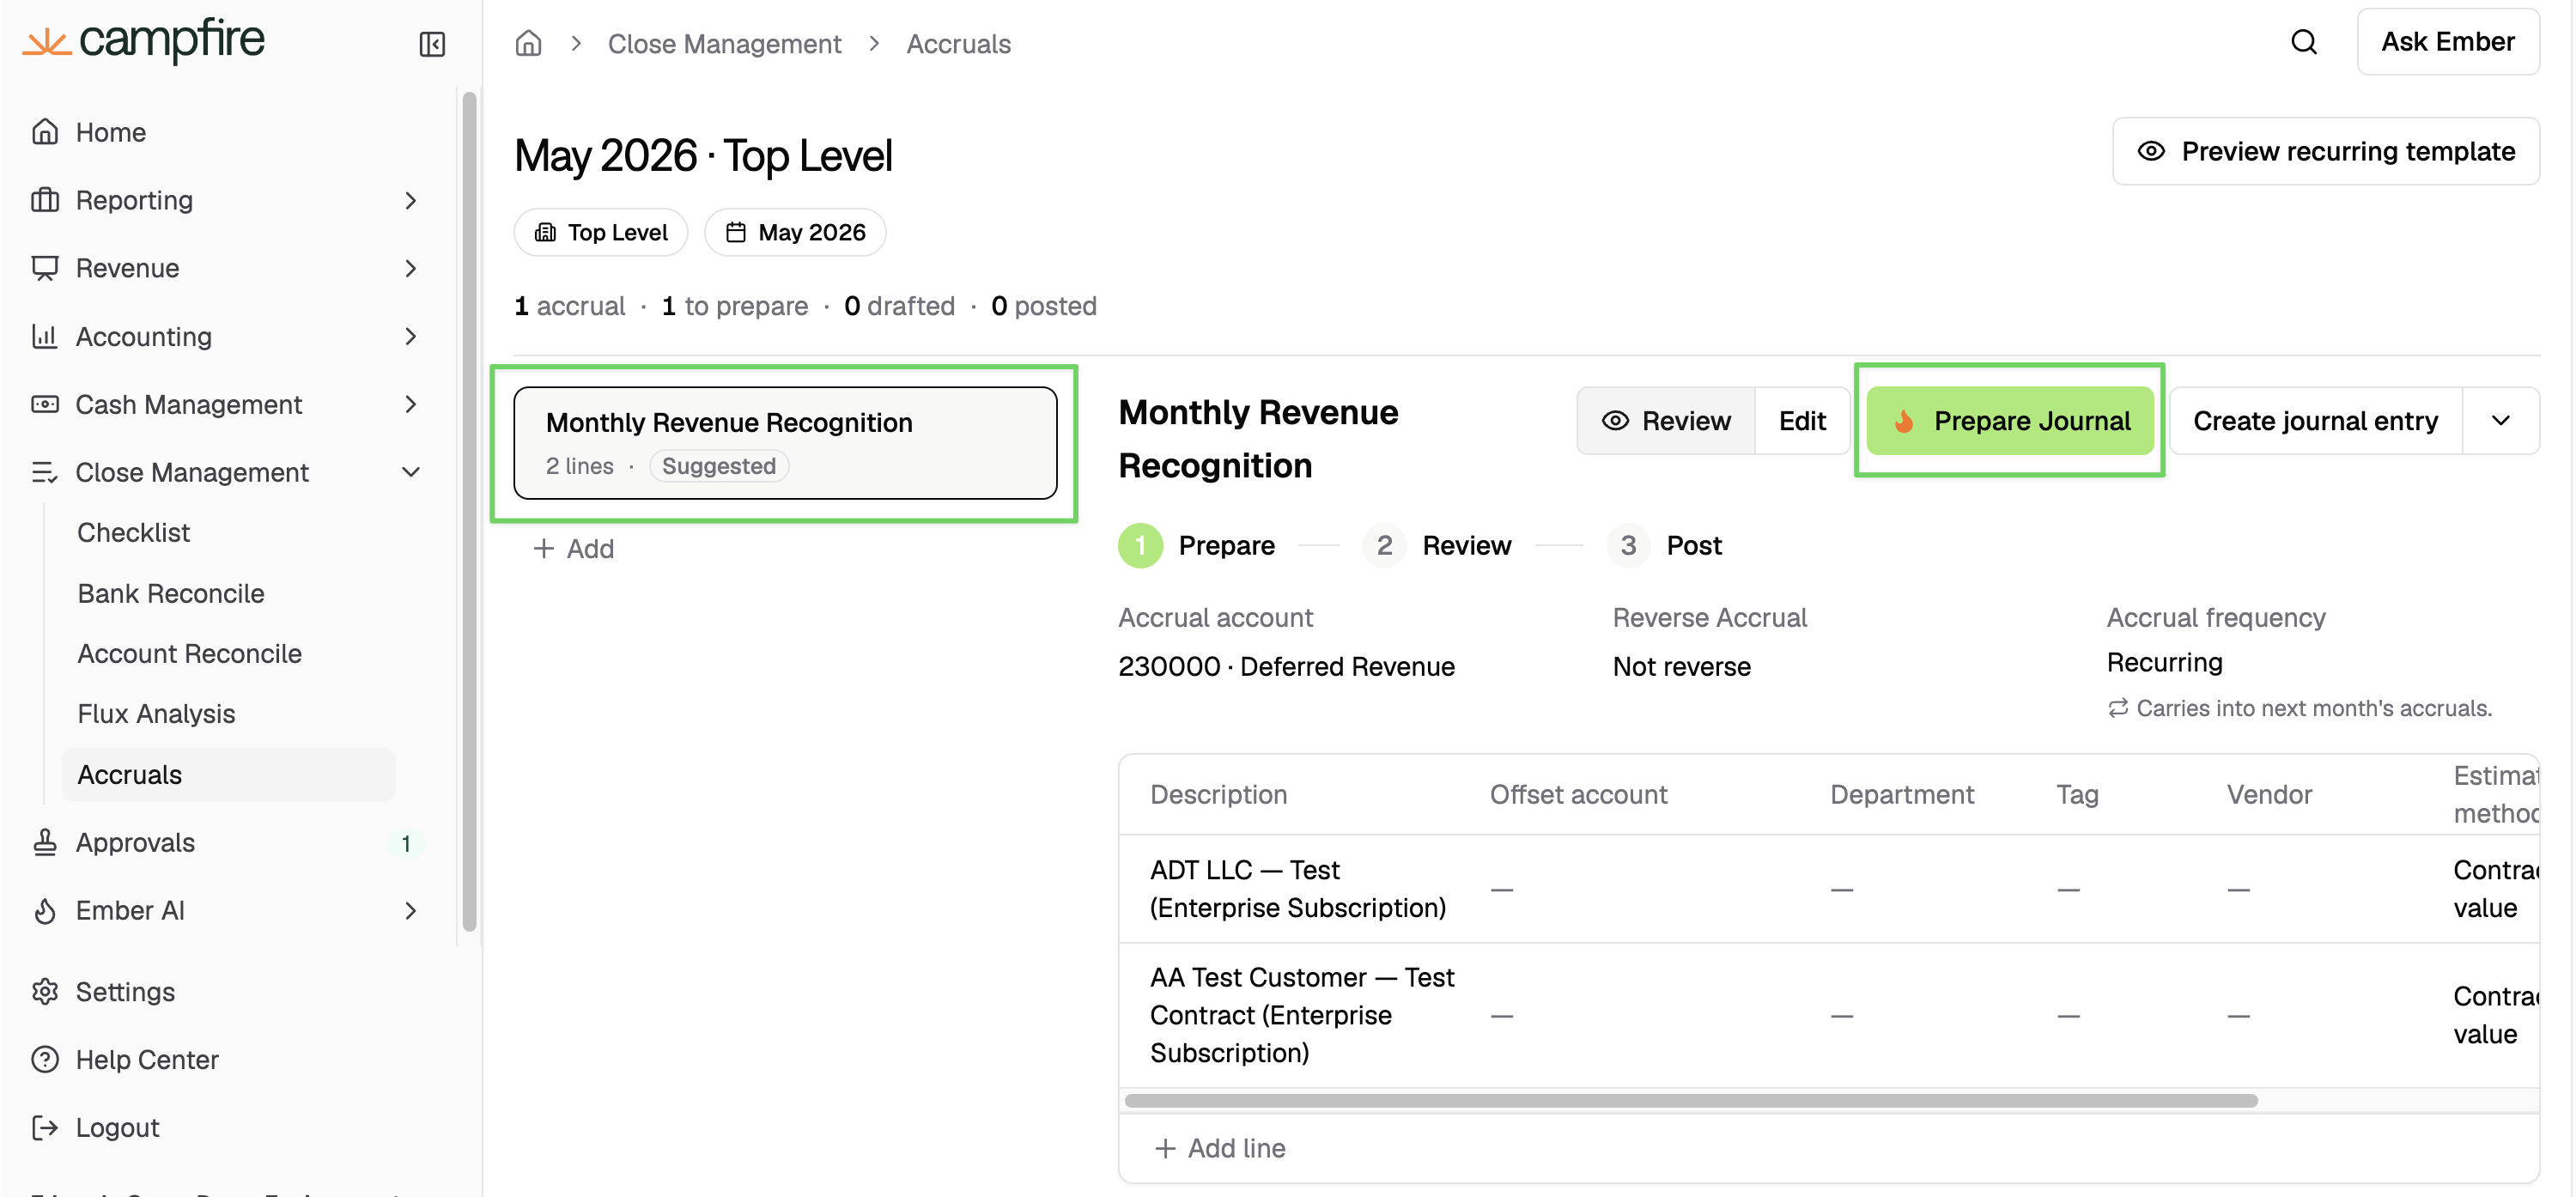
Task: Expand the Revenue menu chevron
Action: pos(410,268)
